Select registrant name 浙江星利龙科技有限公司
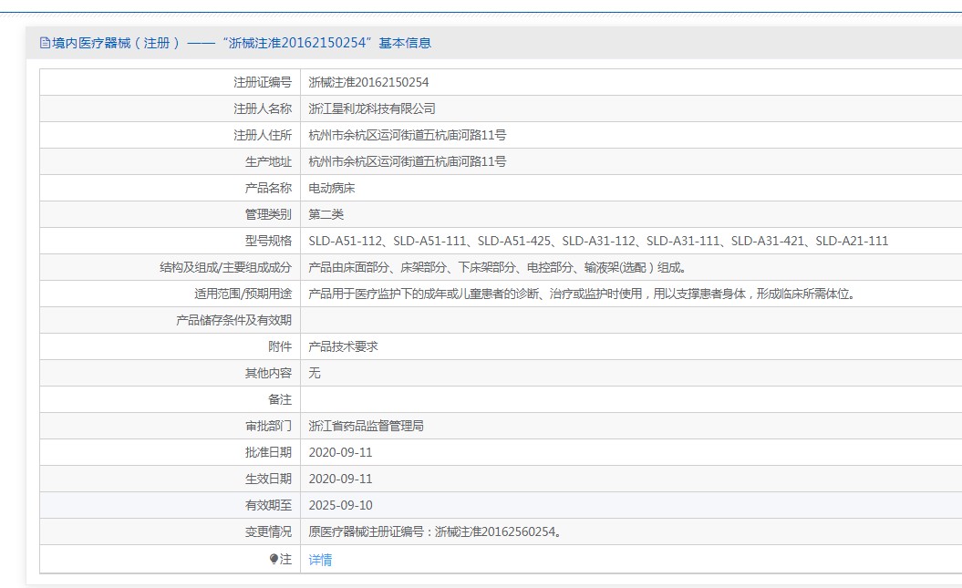Screen dimensions: 962x588 coord(372,108)
